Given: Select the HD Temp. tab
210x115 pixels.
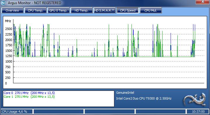Looking at the screenshot, I should (82, 10).
